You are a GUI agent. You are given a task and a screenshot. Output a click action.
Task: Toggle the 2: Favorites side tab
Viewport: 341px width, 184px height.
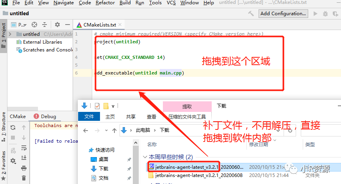[3, 166]
